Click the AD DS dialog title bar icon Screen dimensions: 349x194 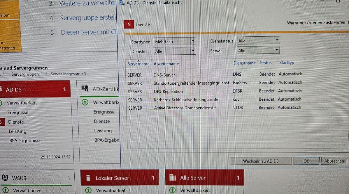pos(122,3)
